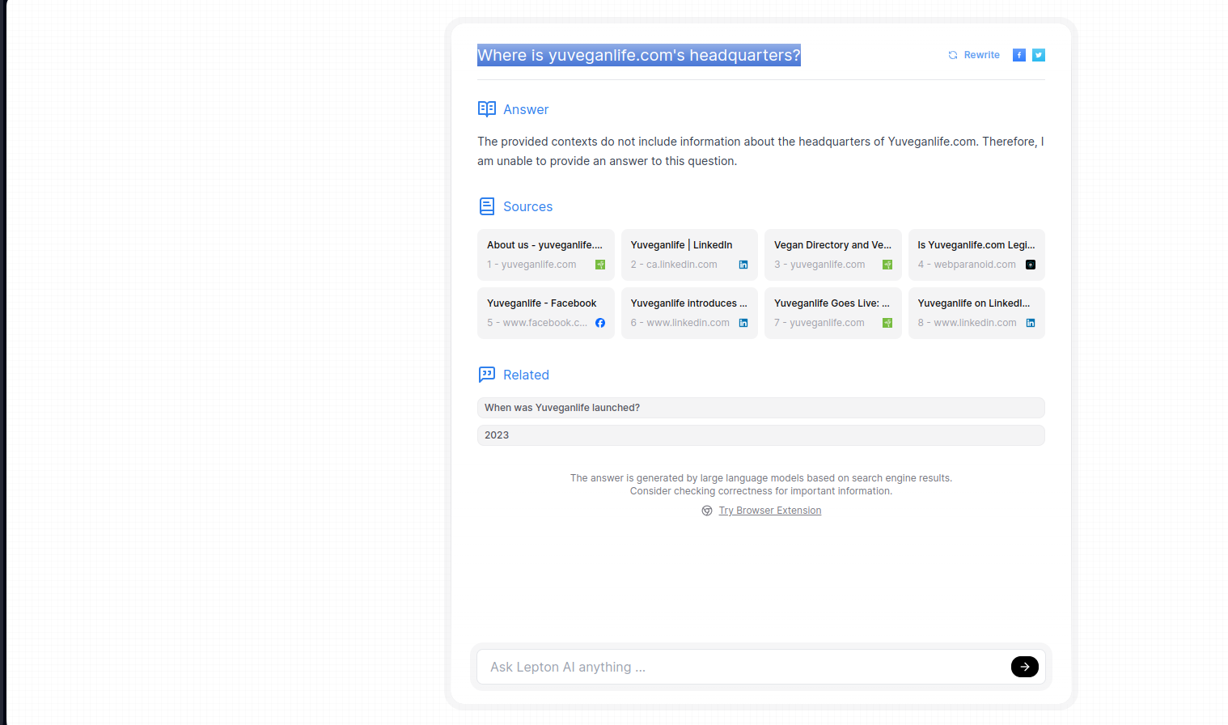Open the 'Yuveganlife introduces ...' source card
Viewport: 1228px width, 725px height.
[x=689, y=313]
